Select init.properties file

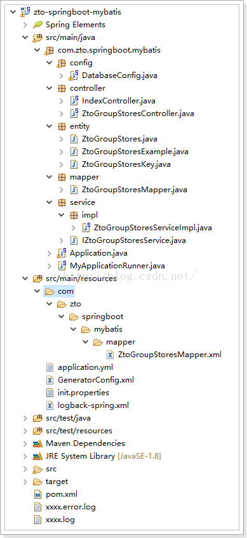tap(83, 393)
